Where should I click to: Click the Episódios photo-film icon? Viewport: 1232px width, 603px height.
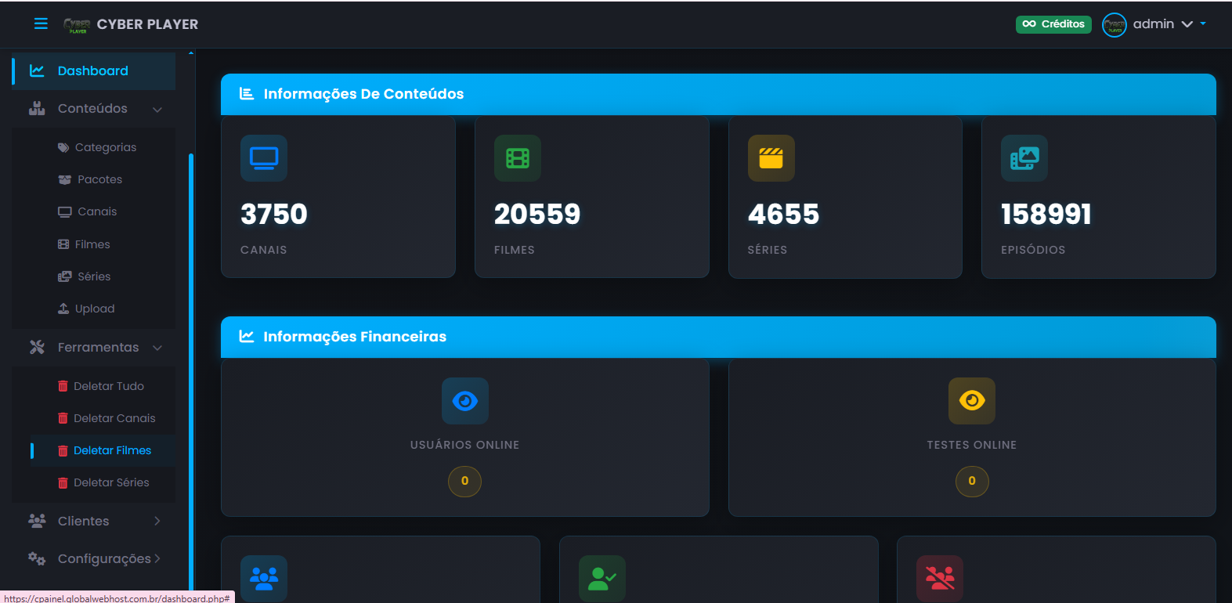1024,158
